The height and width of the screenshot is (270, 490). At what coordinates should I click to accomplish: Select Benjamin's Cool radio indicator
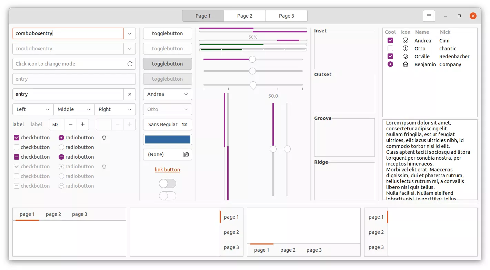pyautogui.click(x=390, y=64)
